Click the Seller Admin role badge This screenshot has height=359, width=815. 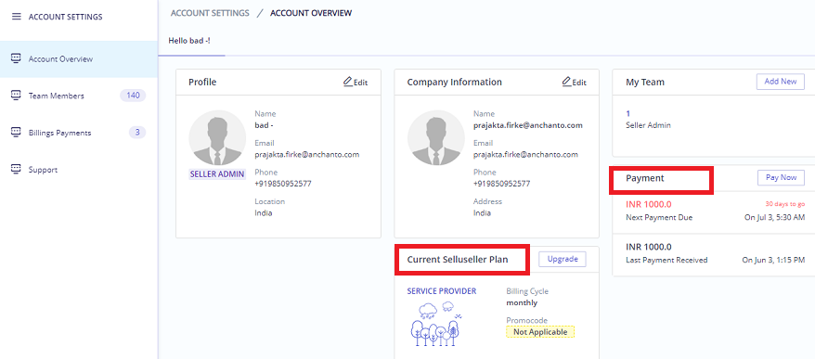pos(217,174)
